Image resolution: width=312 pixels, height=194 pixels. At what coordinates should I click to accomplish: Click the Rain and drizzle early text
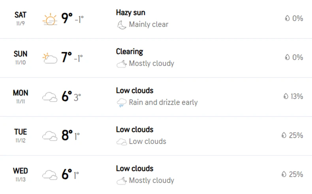[x=163, y=103]
